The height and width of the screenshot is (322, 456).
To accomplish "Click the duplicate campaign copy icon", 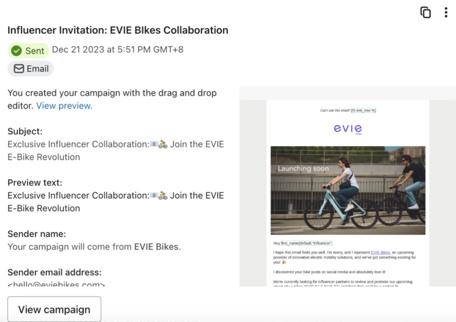I will click(425, 12).
